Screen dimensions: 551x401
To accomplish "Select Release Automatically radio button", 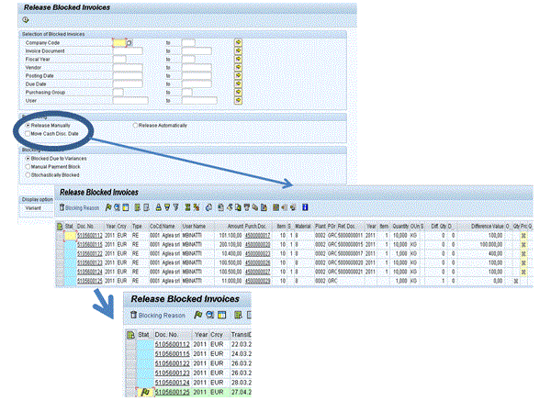I will (135, 126).
